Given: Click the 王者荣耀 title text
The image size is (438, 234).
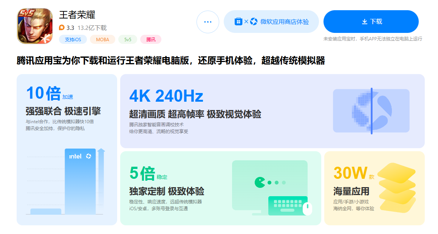Looking at the screenshot, I should [x=77, y=15].
